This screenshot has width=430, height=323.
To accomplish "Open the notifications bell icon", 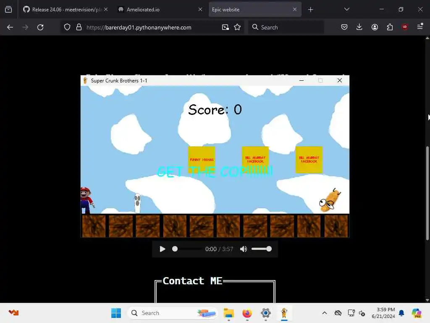I will pos(401,313).
